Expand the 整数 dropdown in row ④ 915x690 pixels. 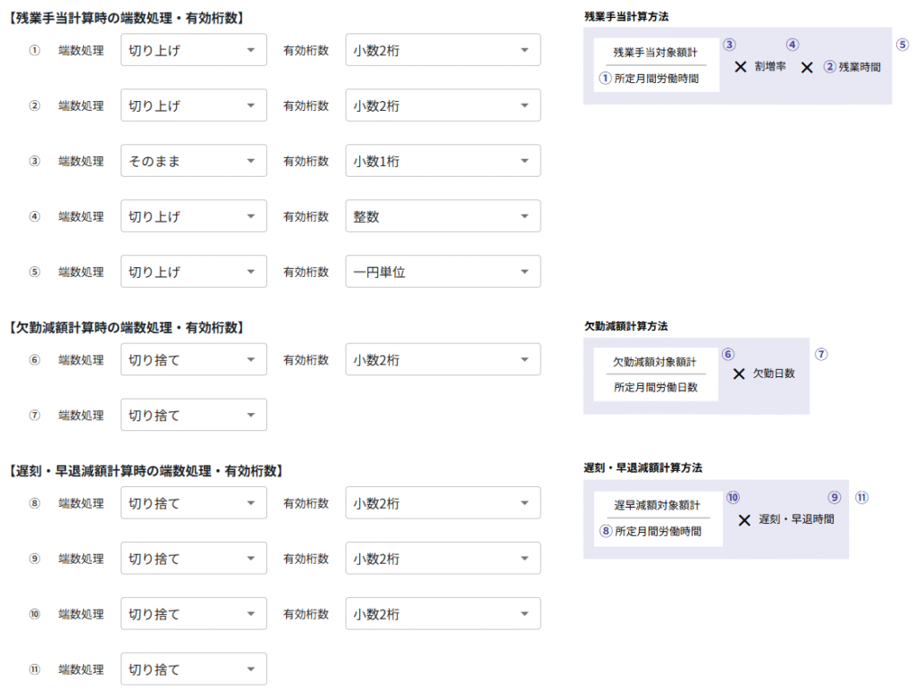coord(442,216)
